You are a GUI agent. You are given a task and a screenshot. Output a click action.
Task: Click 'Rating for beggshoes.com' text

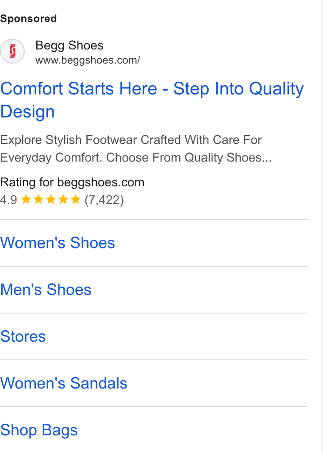(72, 182)
